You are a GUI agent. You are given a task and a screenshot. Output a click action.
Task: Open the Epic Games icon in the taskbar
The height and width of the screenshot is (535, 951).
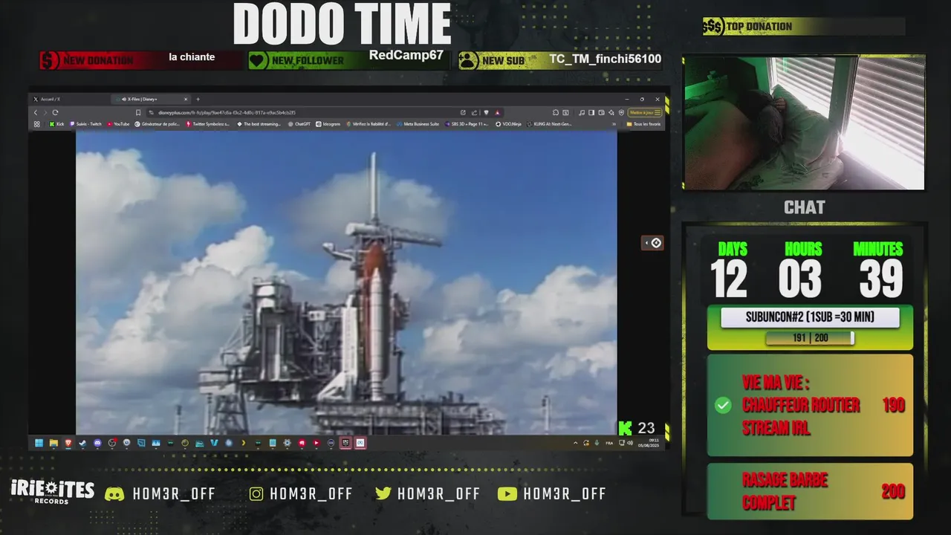(346, 443)
